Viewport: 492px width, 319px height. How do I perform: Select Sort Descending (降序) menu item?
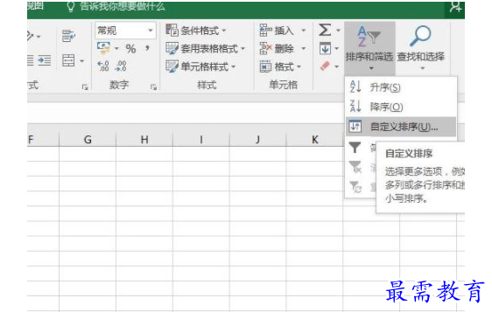[401, 107]
